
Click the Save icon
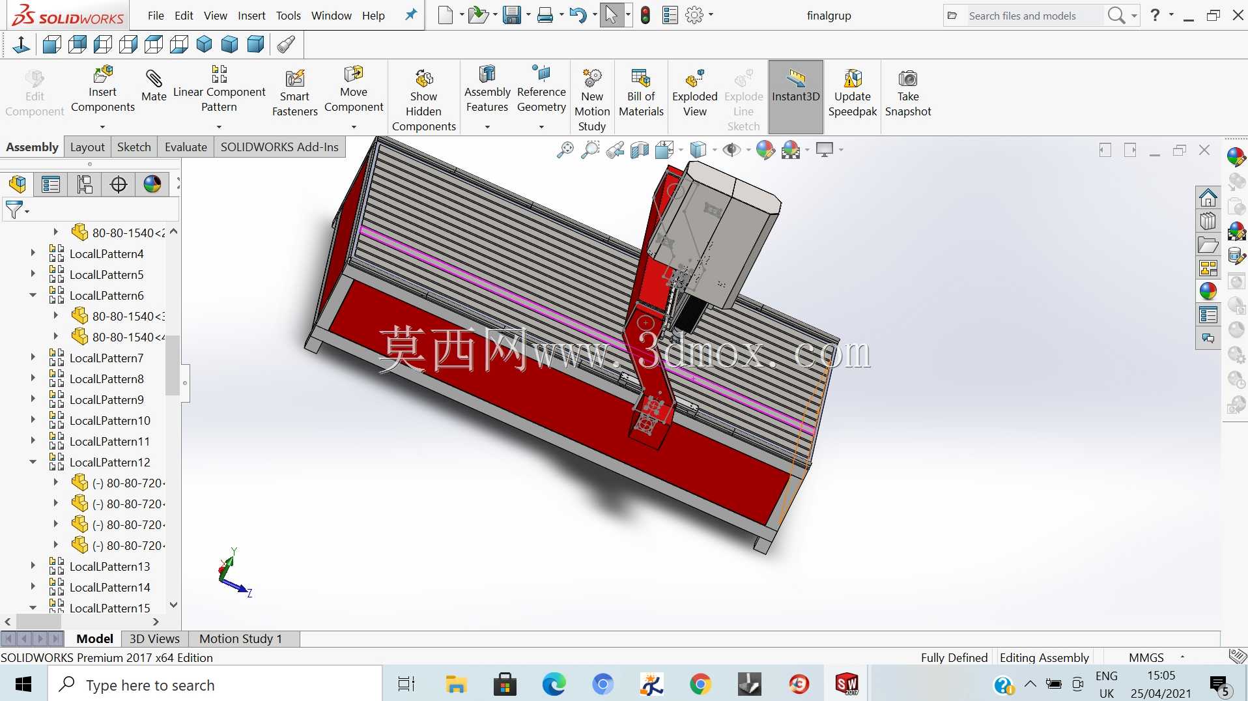pos(512,15)
